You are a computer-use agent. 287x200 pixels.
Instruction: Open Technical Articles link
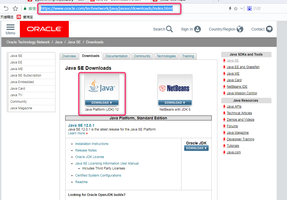tap(239, 113)
